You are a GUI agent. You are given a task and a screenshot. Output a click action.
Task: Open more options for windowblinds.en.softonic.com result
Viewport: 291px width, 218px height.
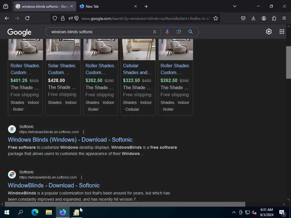pos(82,177)
